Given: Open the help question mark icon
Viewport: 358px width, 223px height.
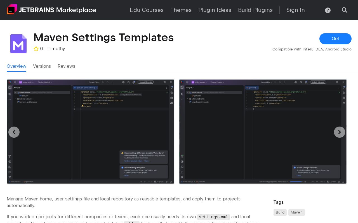Looking at the screenshot, I should [x=328, y=10].
